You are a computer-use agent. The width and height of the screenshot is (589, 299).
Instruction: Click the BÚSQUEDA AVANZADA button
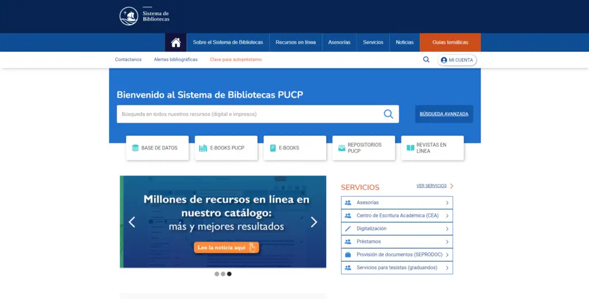[444, 114]
